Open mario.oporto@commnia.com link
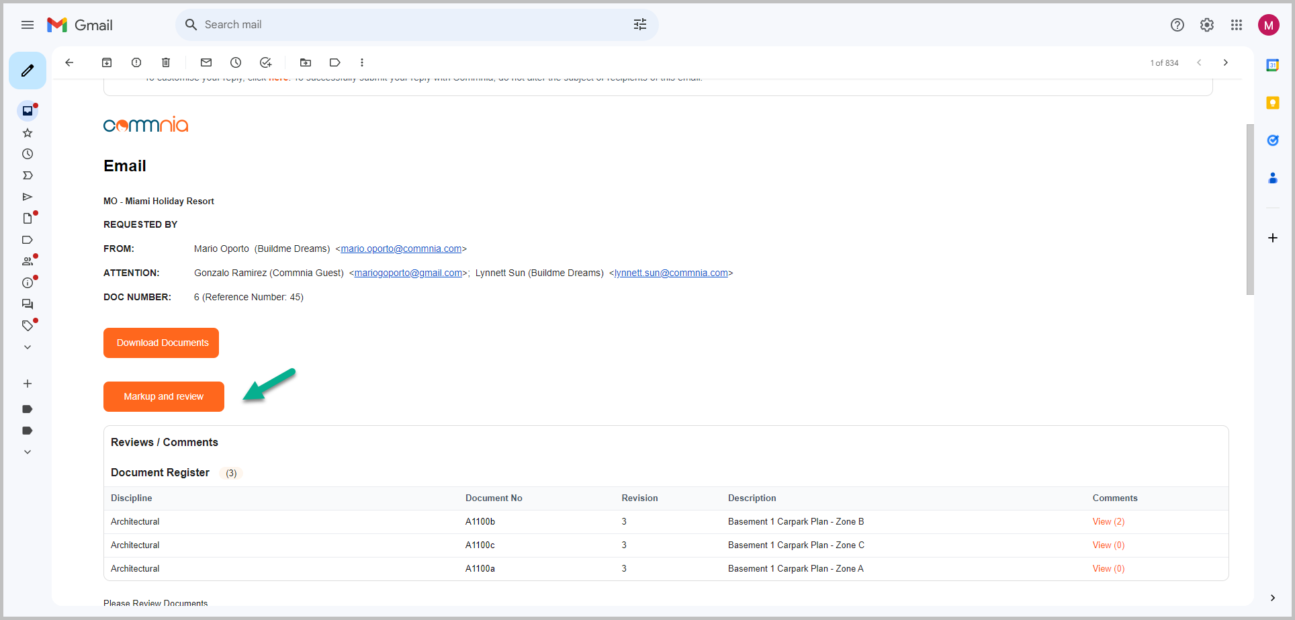 point(401,249)
